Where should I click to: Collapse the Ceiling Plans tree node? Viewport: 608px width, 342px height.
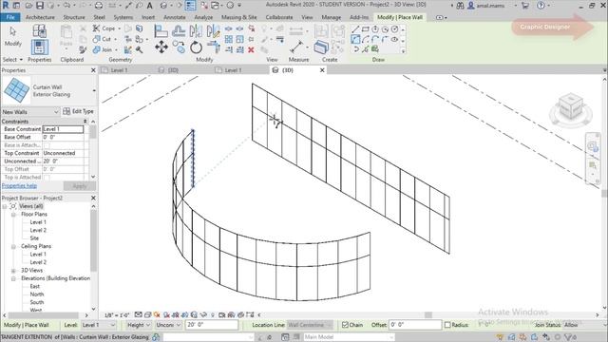(13, 247)
